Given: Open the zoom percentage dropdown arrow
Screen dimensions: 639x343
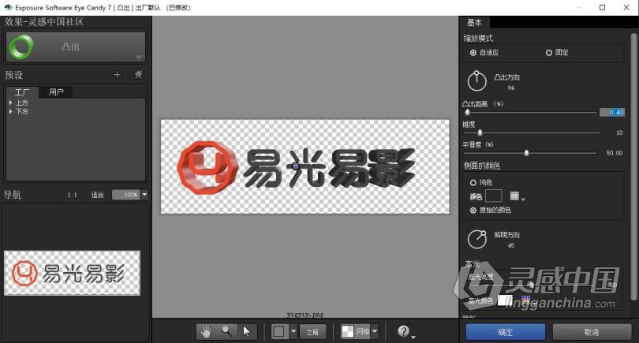Looking at the screenshot, I should 144,195.
